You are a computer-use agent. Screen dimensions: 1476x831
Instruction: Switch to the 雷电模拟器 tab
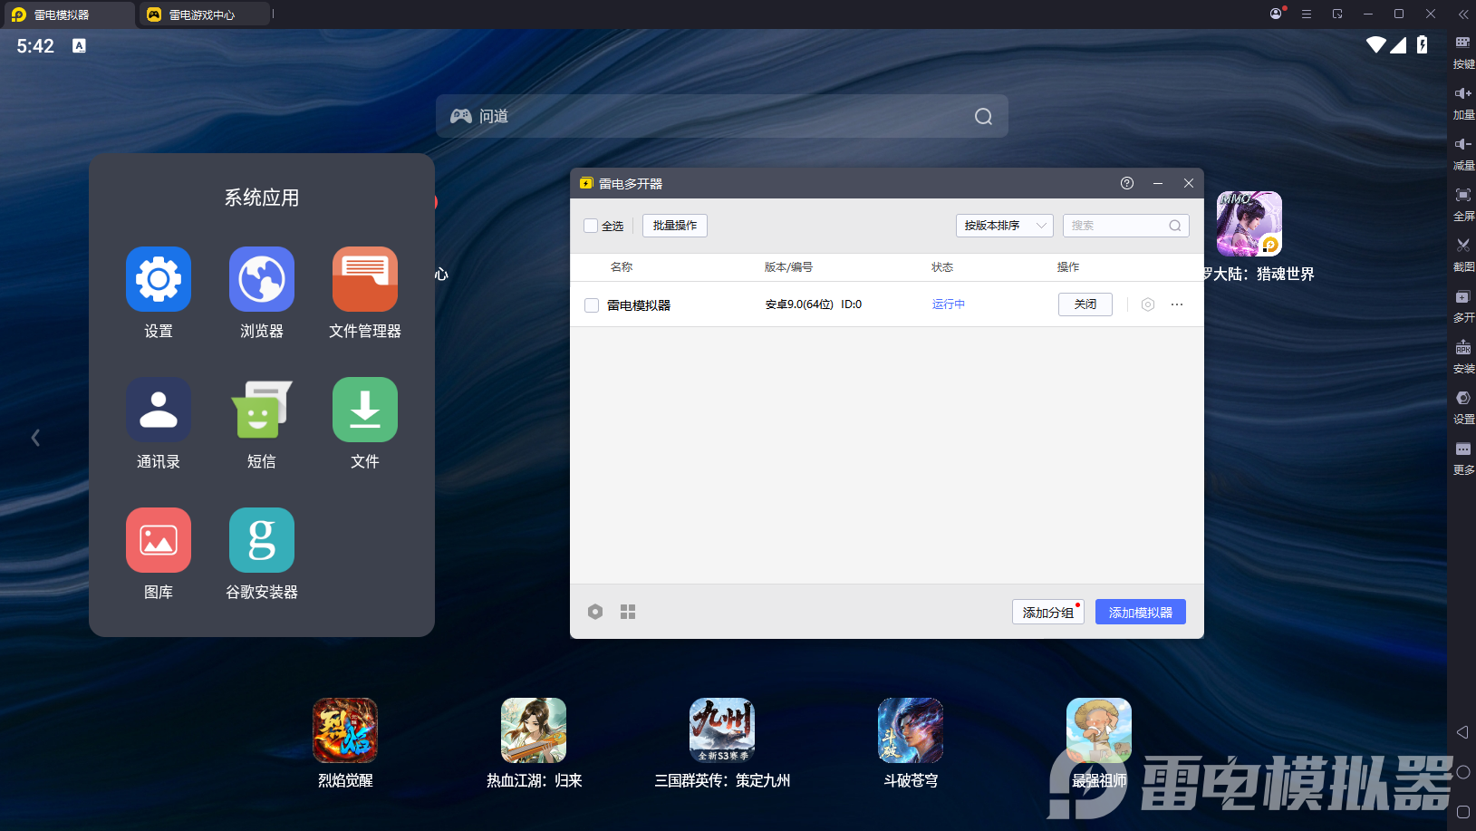[x=68, y=14]
